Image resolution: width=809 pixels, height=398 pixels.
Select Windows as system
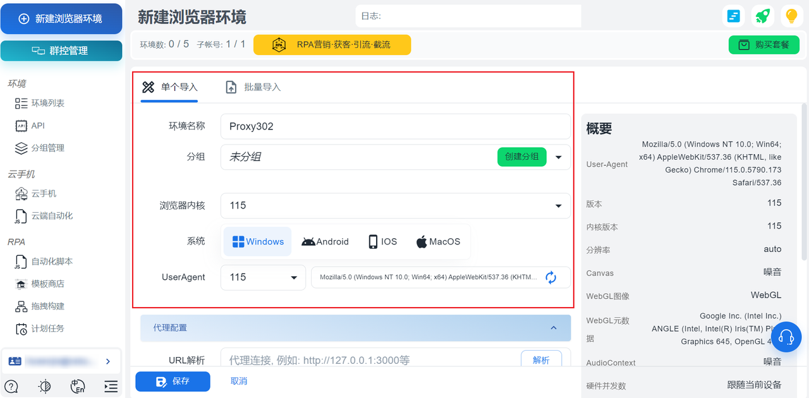[x=258, y=241]
